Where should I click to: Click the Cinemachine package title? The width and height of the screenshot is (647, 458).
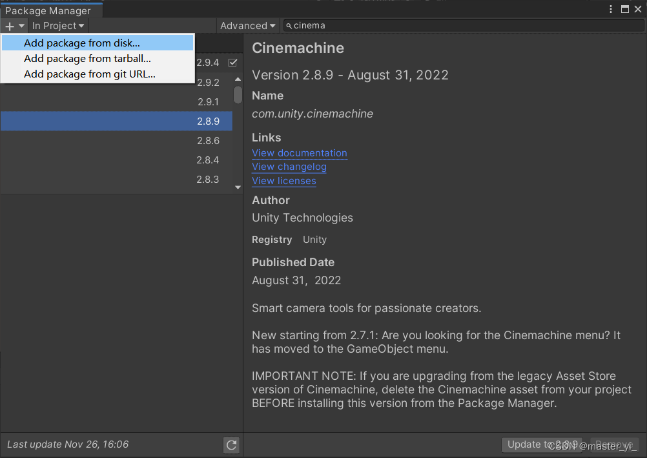298,48
